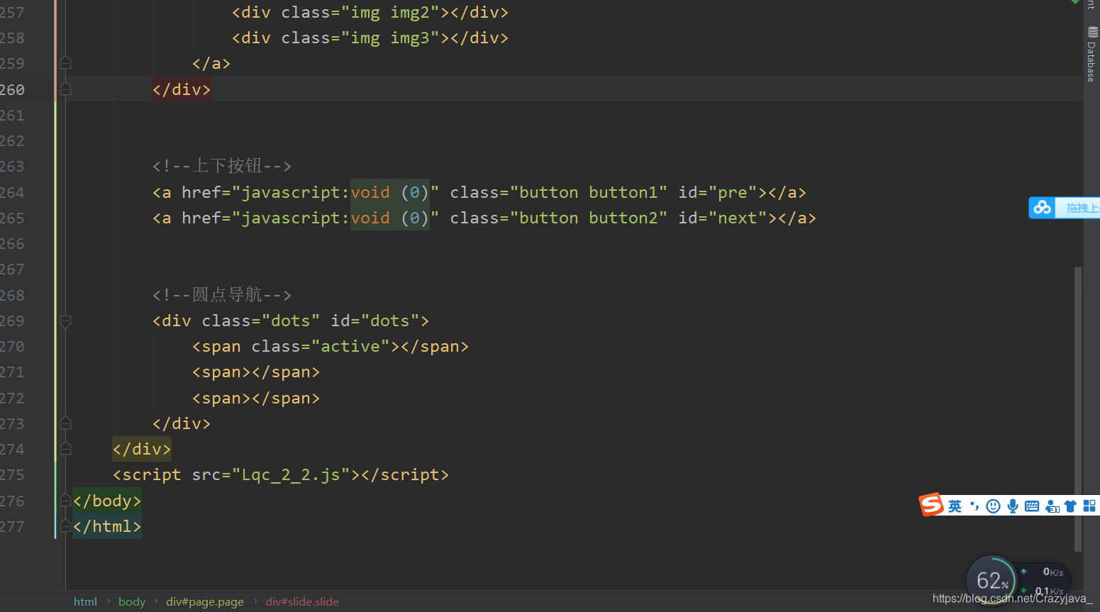This screenshot has width=1100, height=612.
Task: Click void (0) on line 264
Action: coord(390,192)
